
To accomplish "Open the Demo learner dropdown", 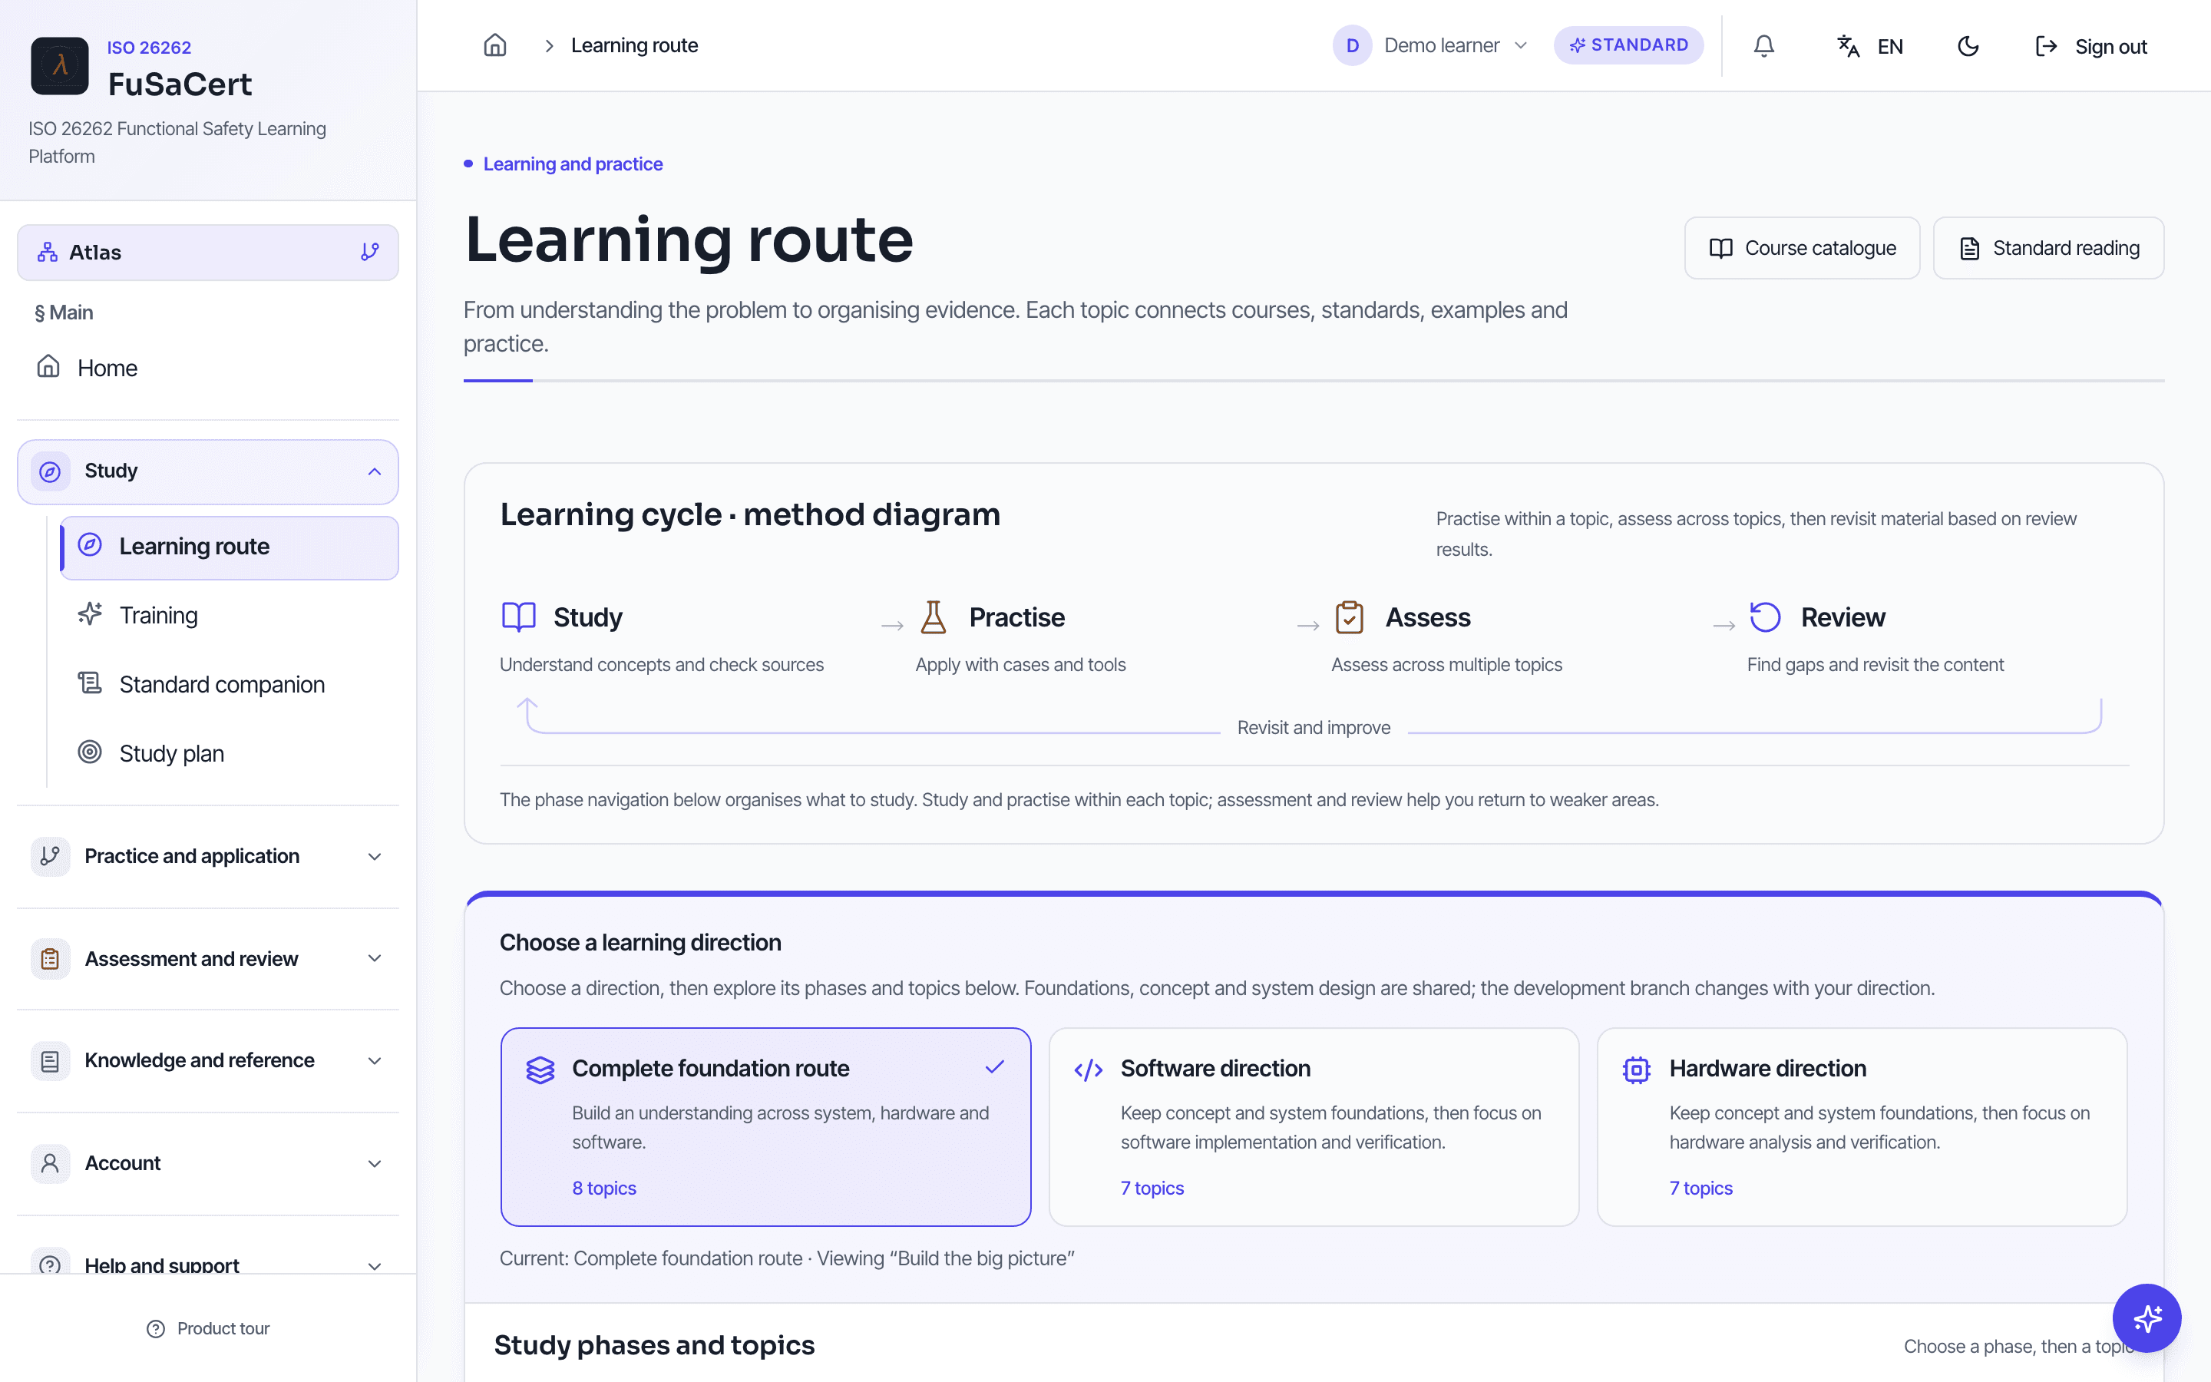I will tap(1431, 46).
